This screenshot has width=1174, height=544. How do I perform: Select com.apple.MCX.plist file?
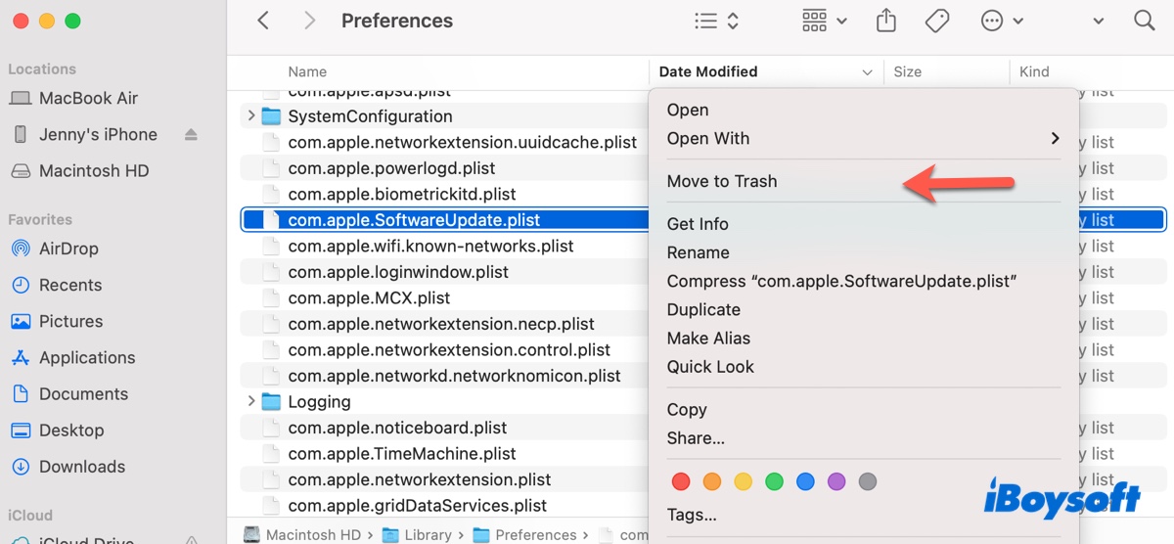click(x=369, y=297)
